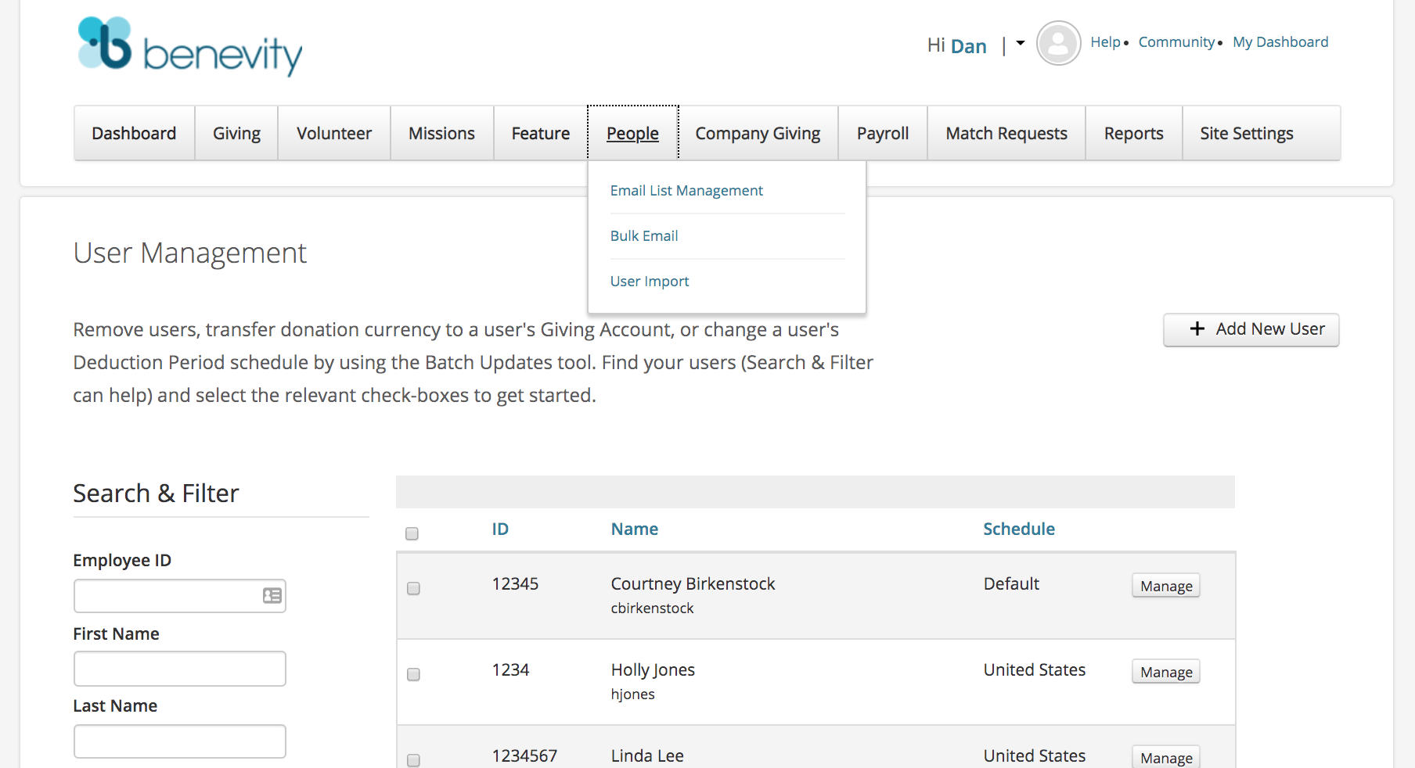Click the Help link
1415x768 pixels.
(1105, 42)
